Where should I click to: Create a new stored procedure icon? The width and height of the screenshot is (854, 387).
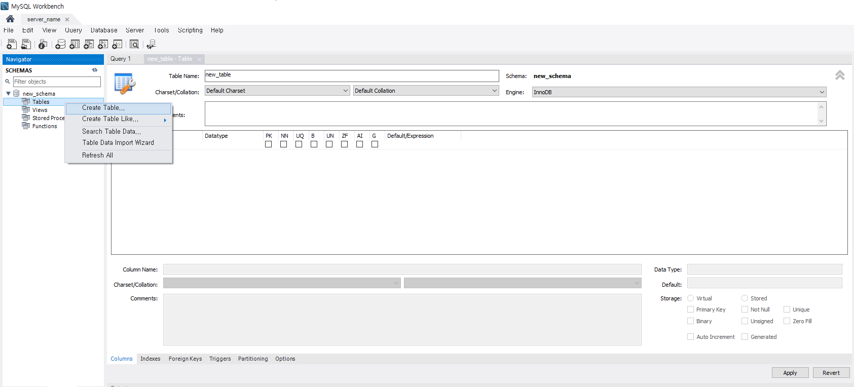[x=103, y=45]
